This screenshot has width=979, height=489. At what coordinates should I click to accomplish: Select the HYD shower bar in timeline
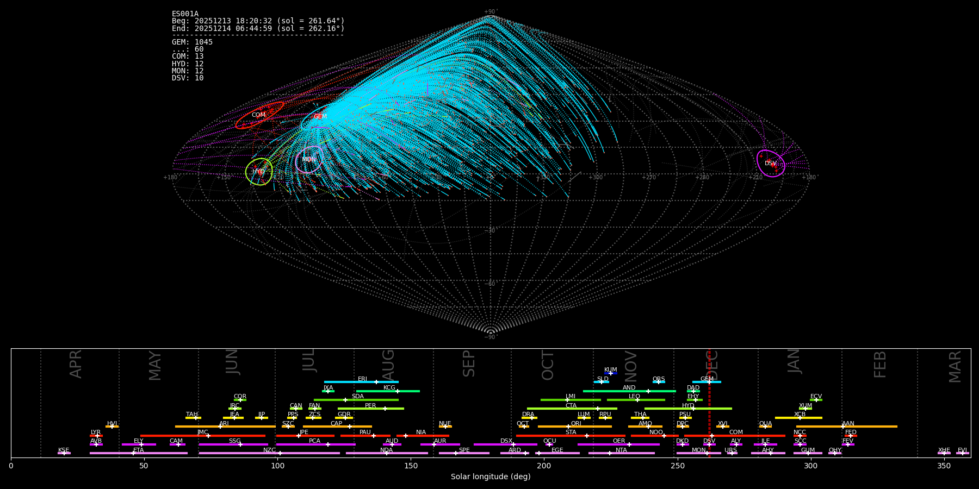click(x=688, y=409)
